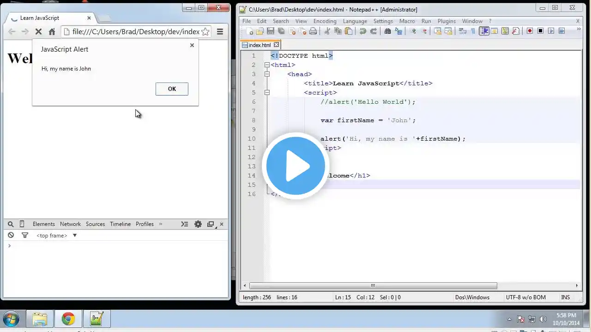Open Find with the binoculars icon
The image size is (591, 332).
pos(388,31)
